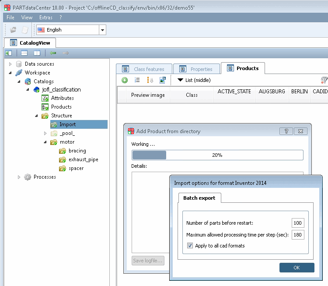Click the Data sources database icon
The height and width of the screenshot is (286, 328).
(19, 64)
